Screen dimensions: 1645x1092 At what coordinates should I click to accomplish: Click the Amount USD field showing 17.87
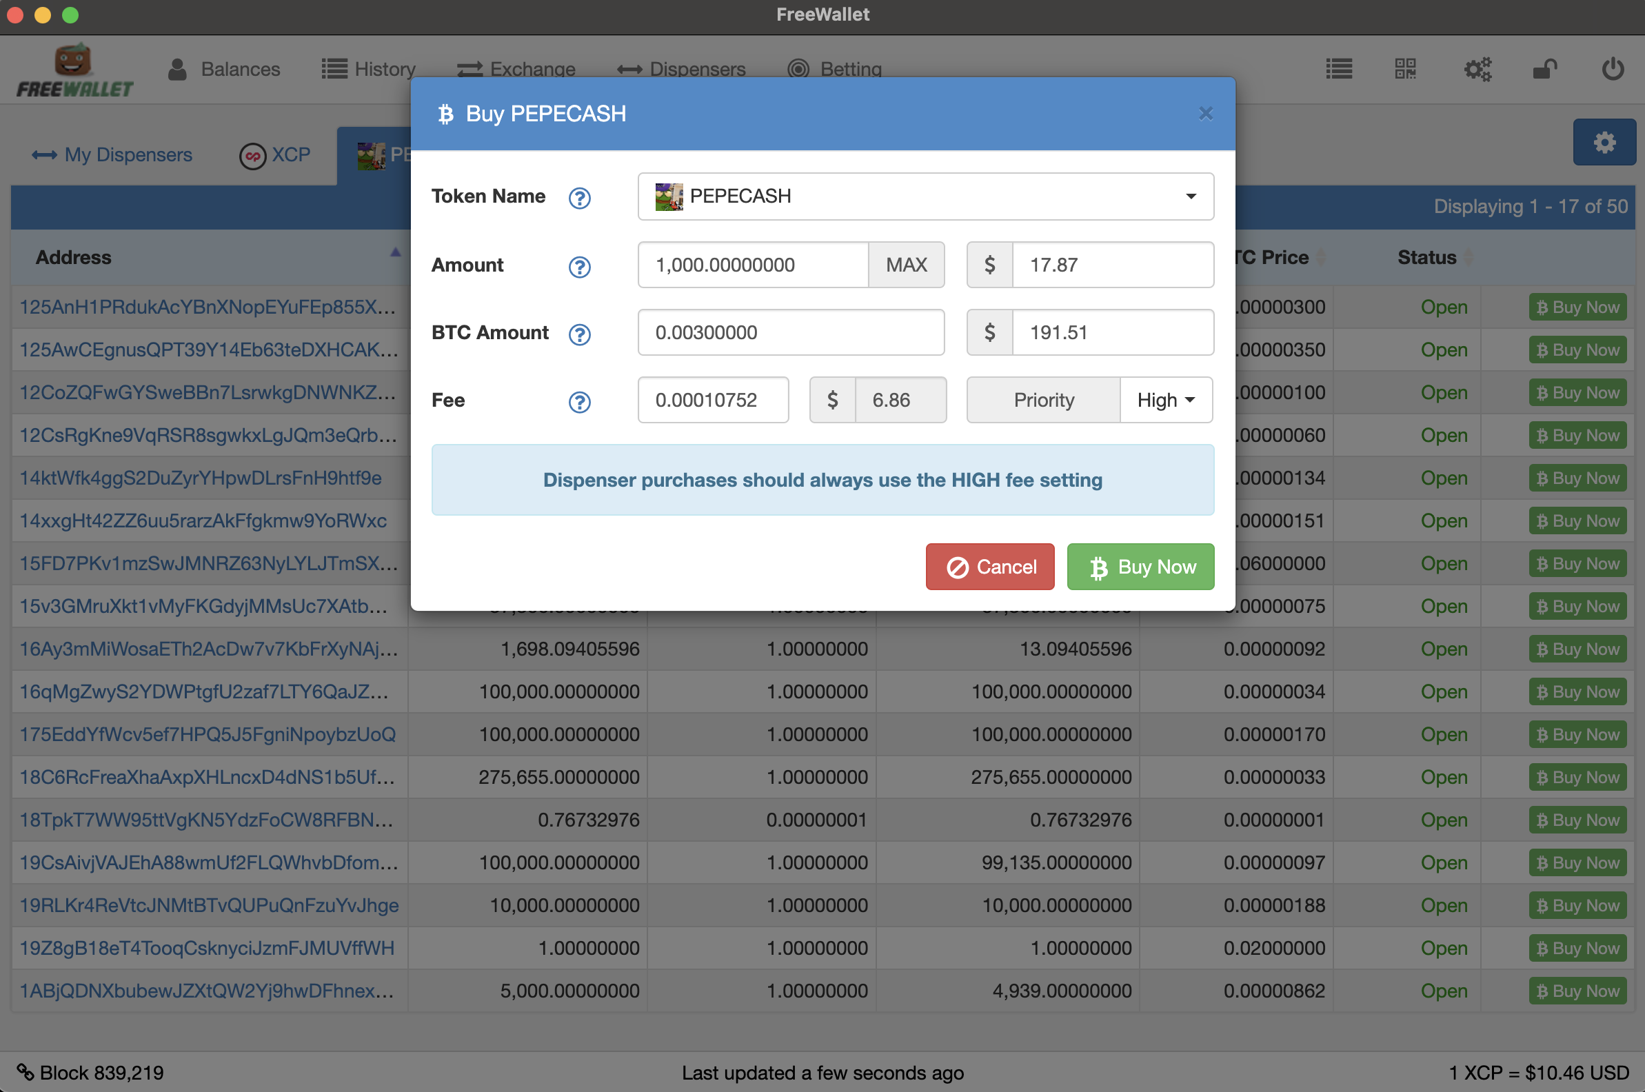1112,265
